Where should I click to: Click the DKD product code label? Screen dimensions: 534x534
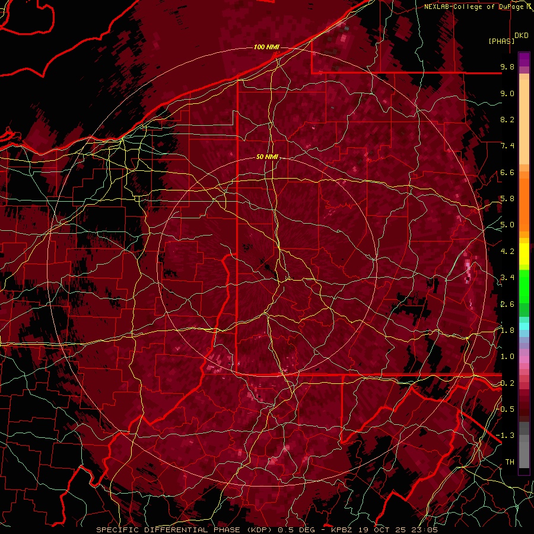click(521, 36)
